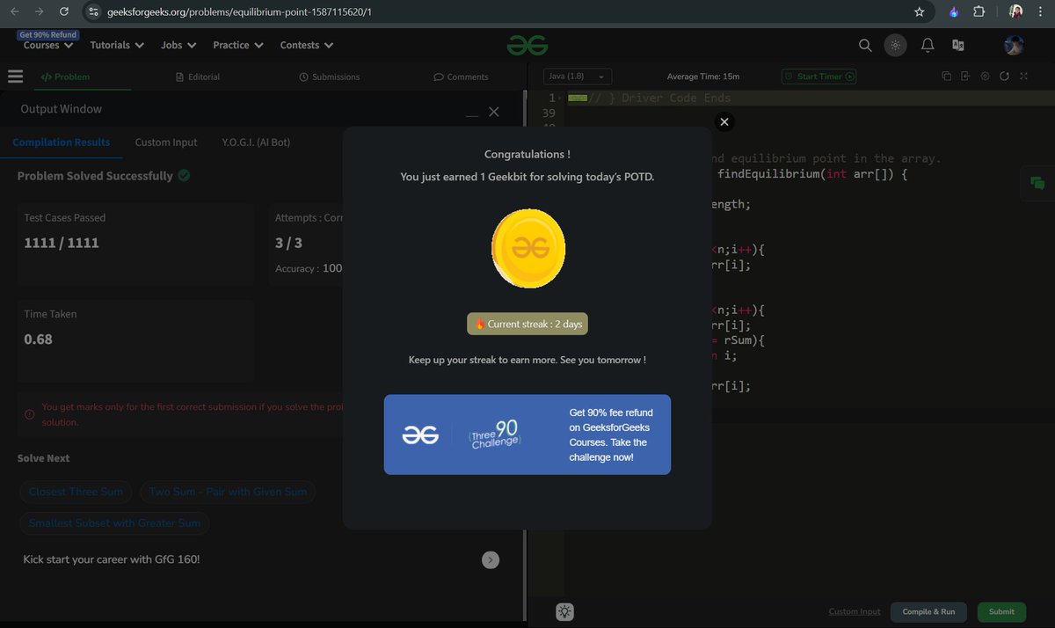
Task: Minimize the Output Window panel
Action: (472, 115)
